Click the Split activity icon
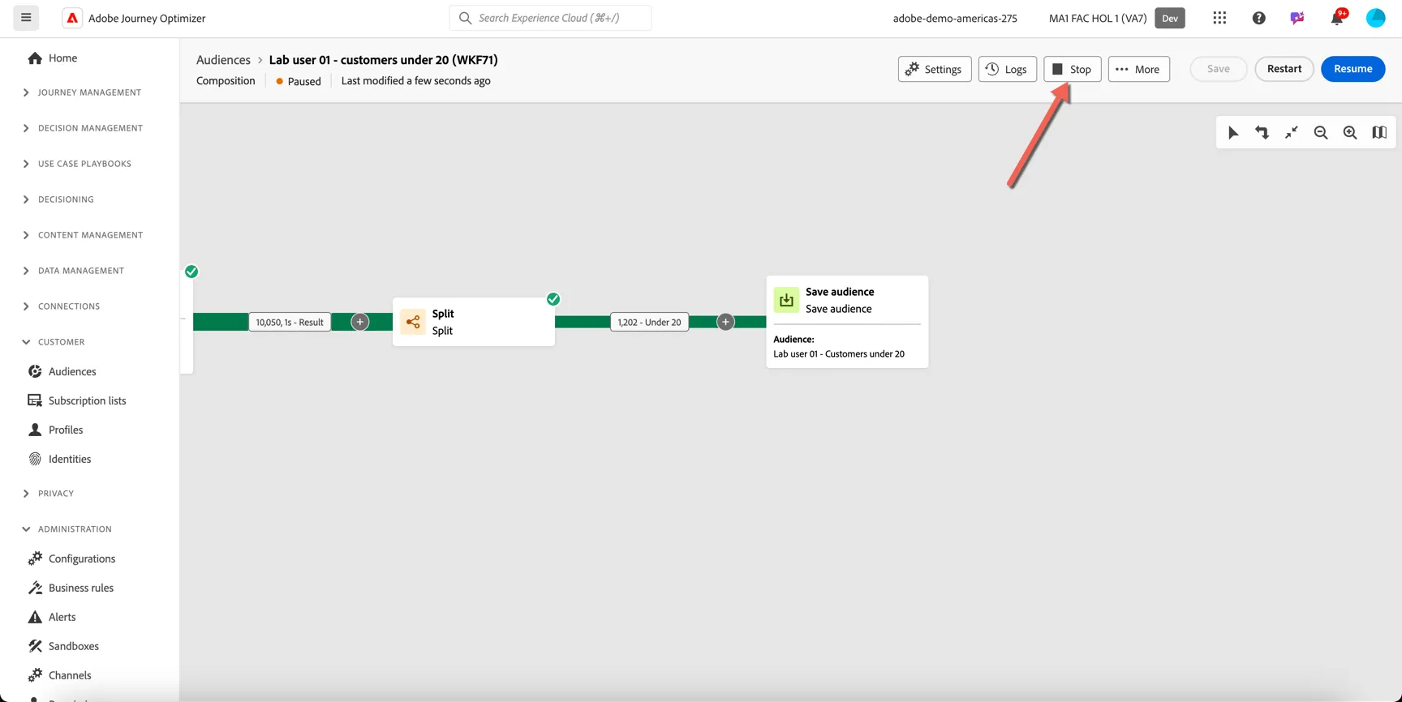This screenshot has width=1402, height=702. click(x=413, y=322)
